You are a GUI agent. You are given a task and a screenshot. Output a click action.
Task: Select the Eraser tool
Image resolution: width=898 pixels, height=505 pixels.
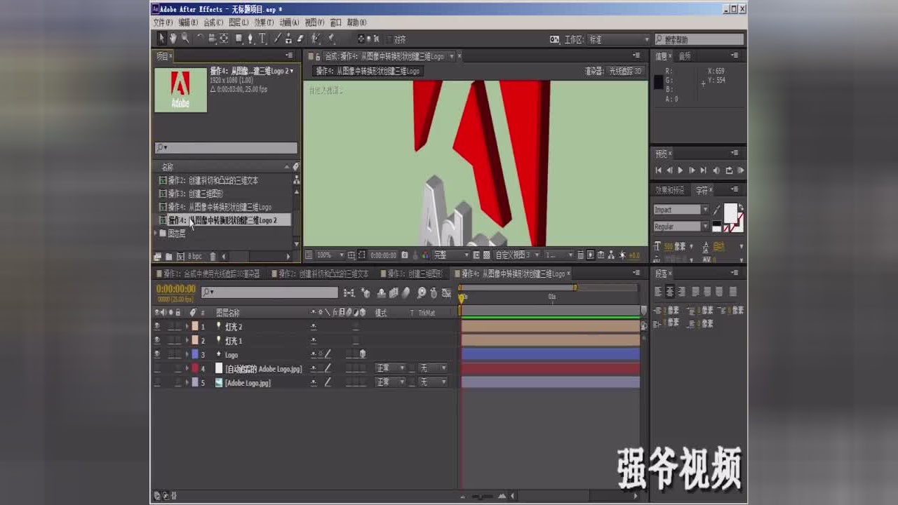click(x=300, y=39)
